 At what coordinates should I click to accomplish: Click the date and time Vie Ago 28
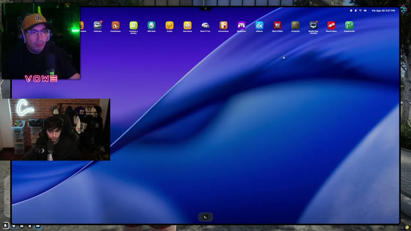383,11
